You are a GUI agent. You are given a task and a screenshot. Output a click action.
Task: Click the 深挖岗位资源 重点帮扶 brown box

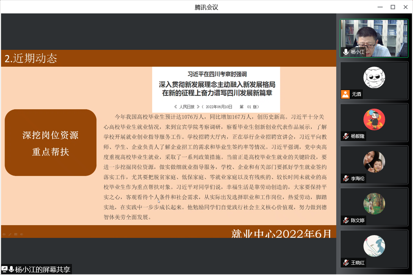tap(51, 143)
